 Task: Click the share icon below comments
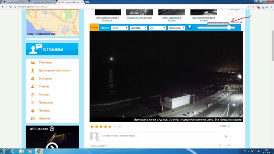[x=229, y=145]
